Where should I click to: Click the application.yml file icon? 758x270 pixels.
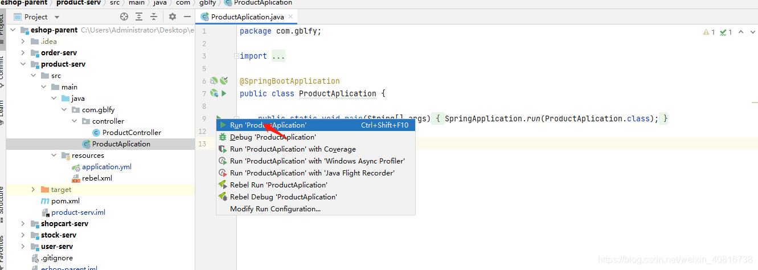76,167
